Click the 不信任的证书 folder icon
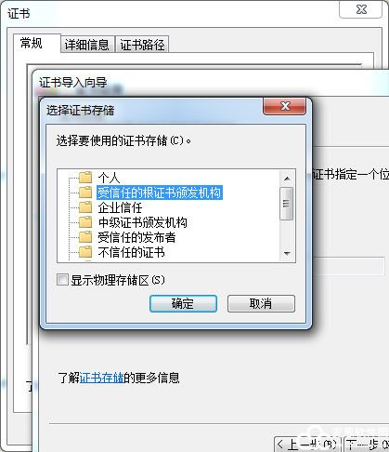This screenshot has height=452, width=389. [x=85, y=252]
